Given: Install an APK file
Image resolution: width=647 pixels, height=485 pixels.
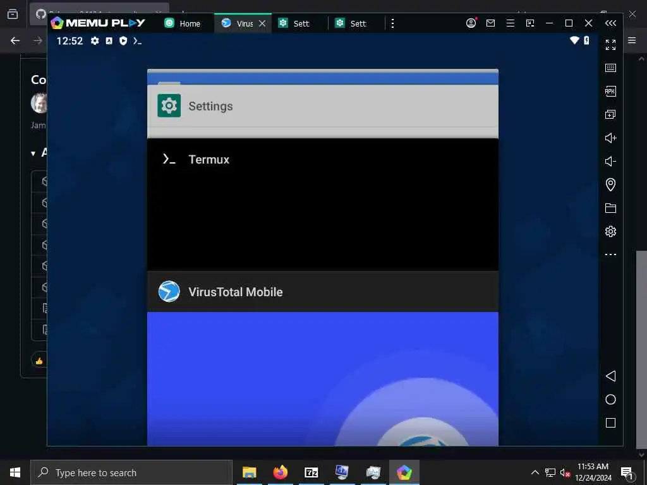Looking at the screenshot, I should point(610,91).
